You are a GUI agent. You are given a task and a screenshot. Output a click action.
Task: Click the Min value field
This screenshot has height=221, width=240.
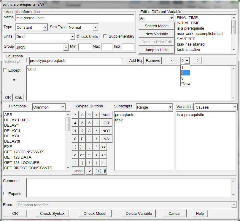tap(85, 47)
